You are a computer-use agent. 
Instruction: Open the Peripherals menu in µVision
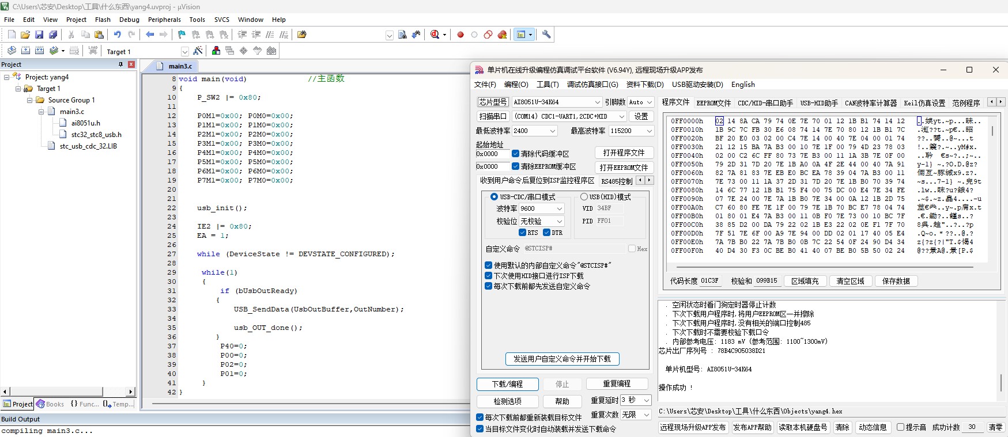(164, 20)
